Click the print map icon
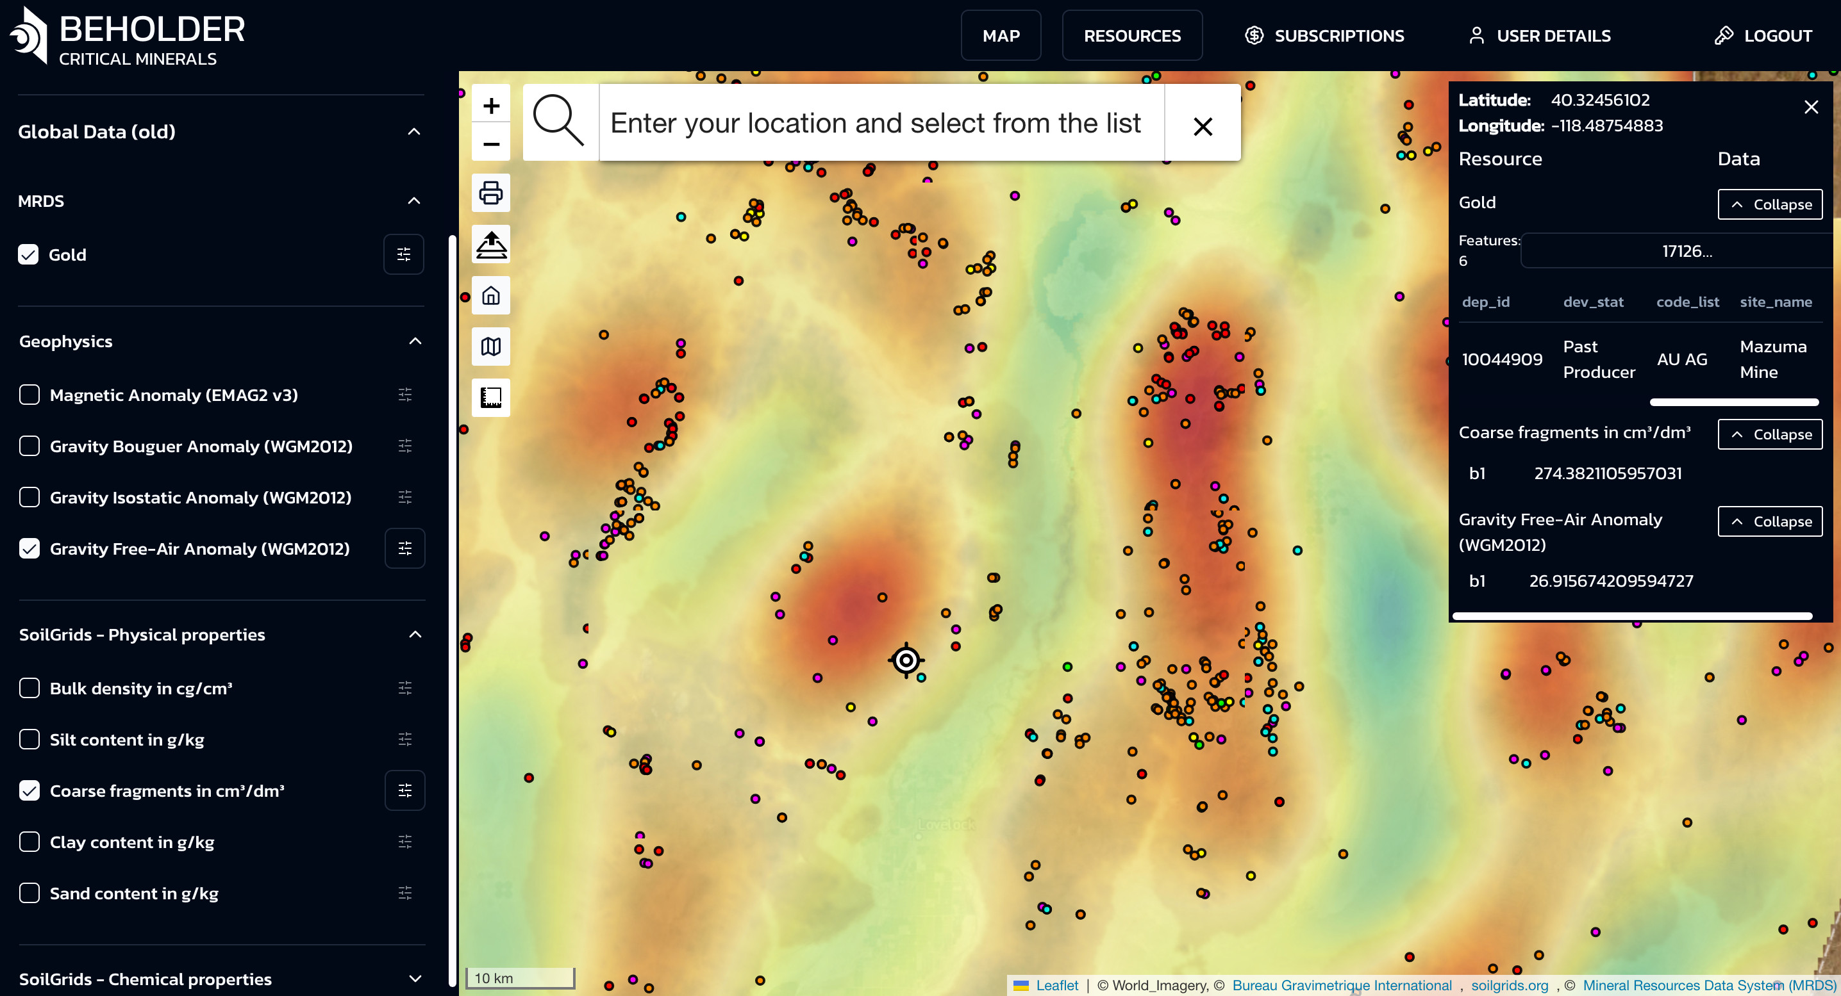Screen dimensions: 1841x996 [491, 193]
